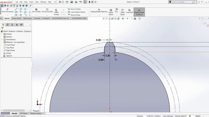Open SOLIDWORKS Add-Ins tab
209x117 pixels.
(60, 19)
